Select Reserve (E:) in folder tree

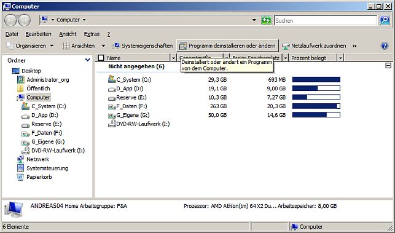pyautogui.click(x=46, y=124)
